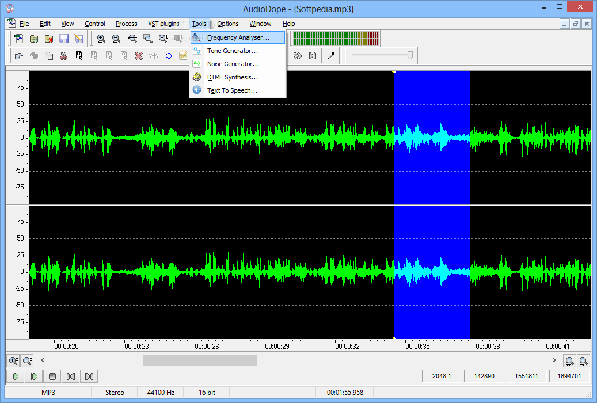
Task: Click the play-selection button at bottom
Action: 34,377
